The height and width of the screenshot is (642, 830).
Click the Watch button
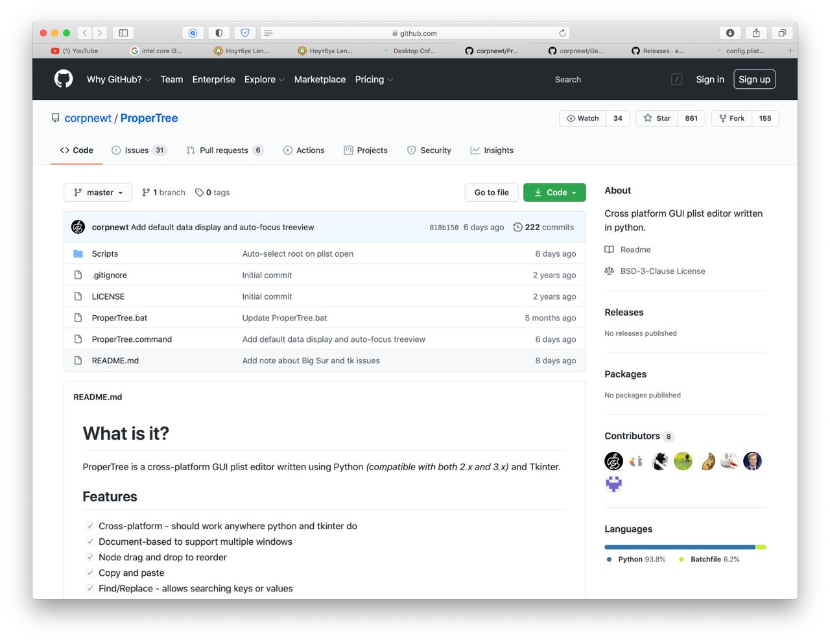pyautogui.click(x=582, y=118)
